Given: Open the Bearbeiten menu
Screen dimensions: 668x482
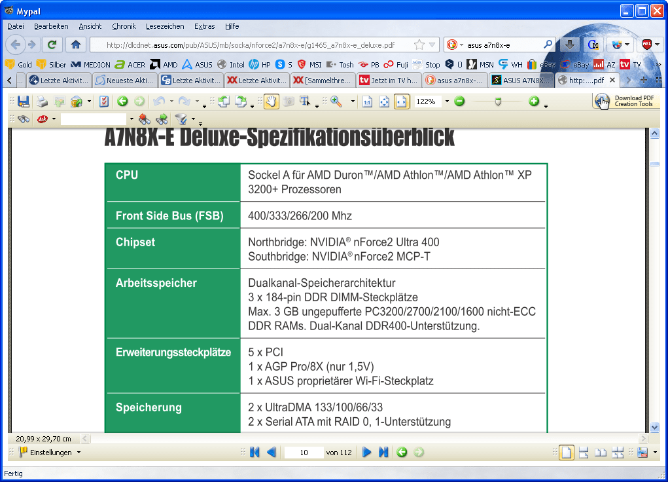Looking at the screenshot, I should tap(51, 26).
